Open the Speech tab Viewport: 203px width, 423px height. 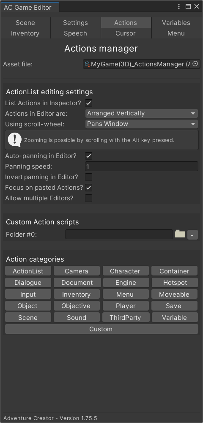75,33
